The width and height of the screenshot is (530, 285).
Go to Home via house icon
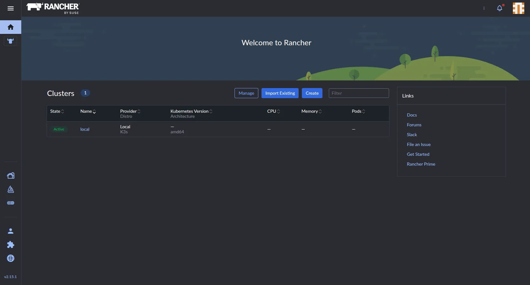point(10,27)
